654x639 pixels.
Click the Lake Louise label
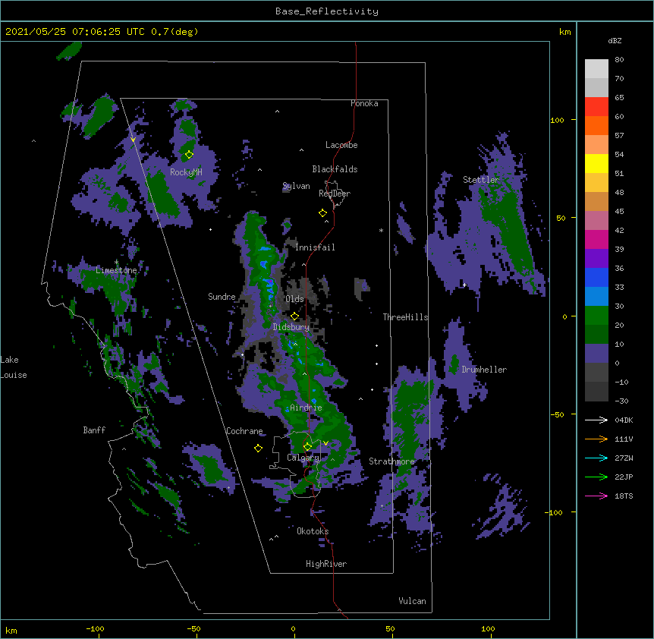click(14, 367)
